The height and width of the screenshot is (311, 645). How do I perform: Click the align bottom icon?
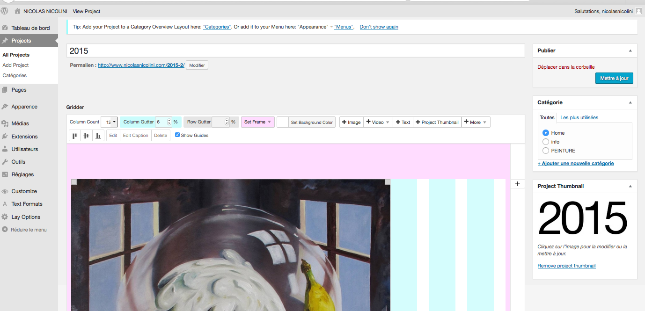coord(98,136)
